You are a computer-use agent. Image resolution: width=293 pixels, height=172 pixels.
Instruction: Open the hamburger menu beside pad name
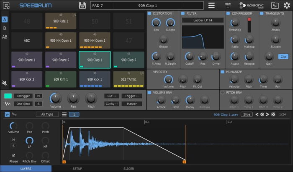click(211, 5)
